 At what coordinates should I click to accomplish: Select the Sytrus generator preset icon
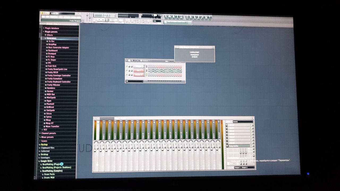click(45, 117)
